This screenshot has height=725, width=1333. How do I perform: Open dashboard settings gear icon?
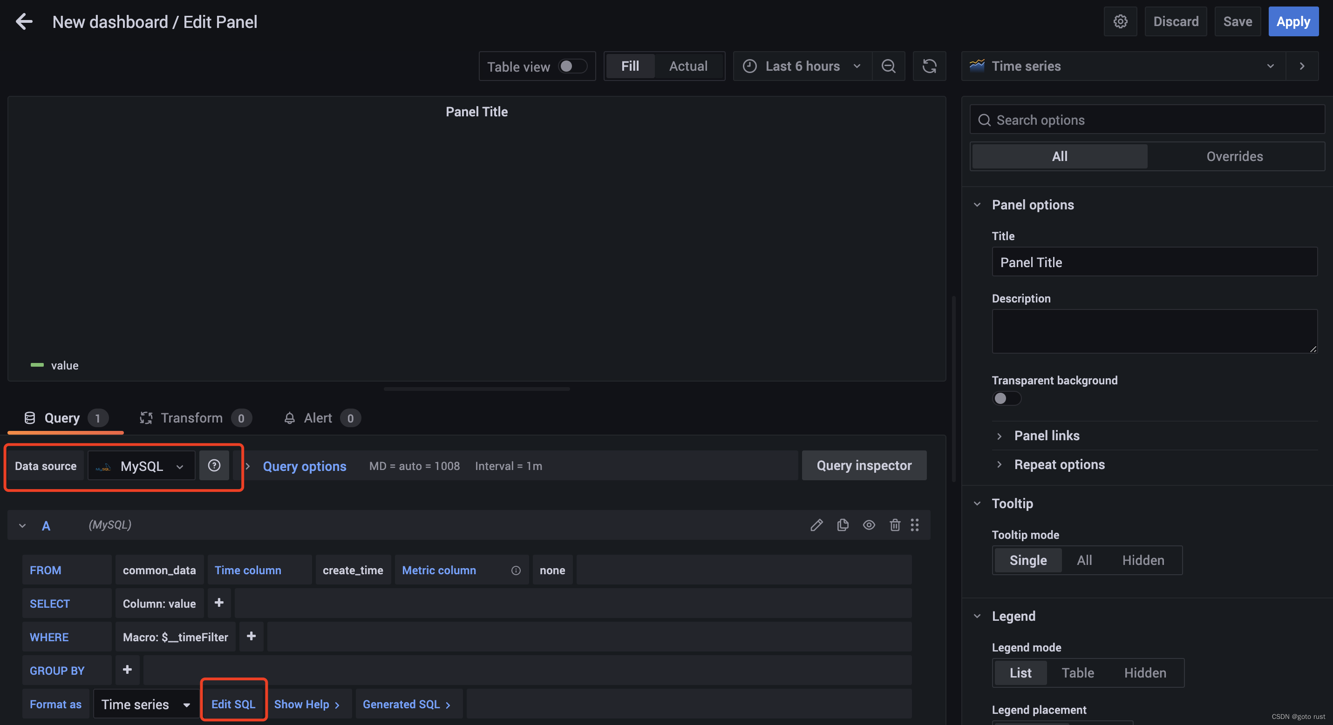[x=1120, y=22]
